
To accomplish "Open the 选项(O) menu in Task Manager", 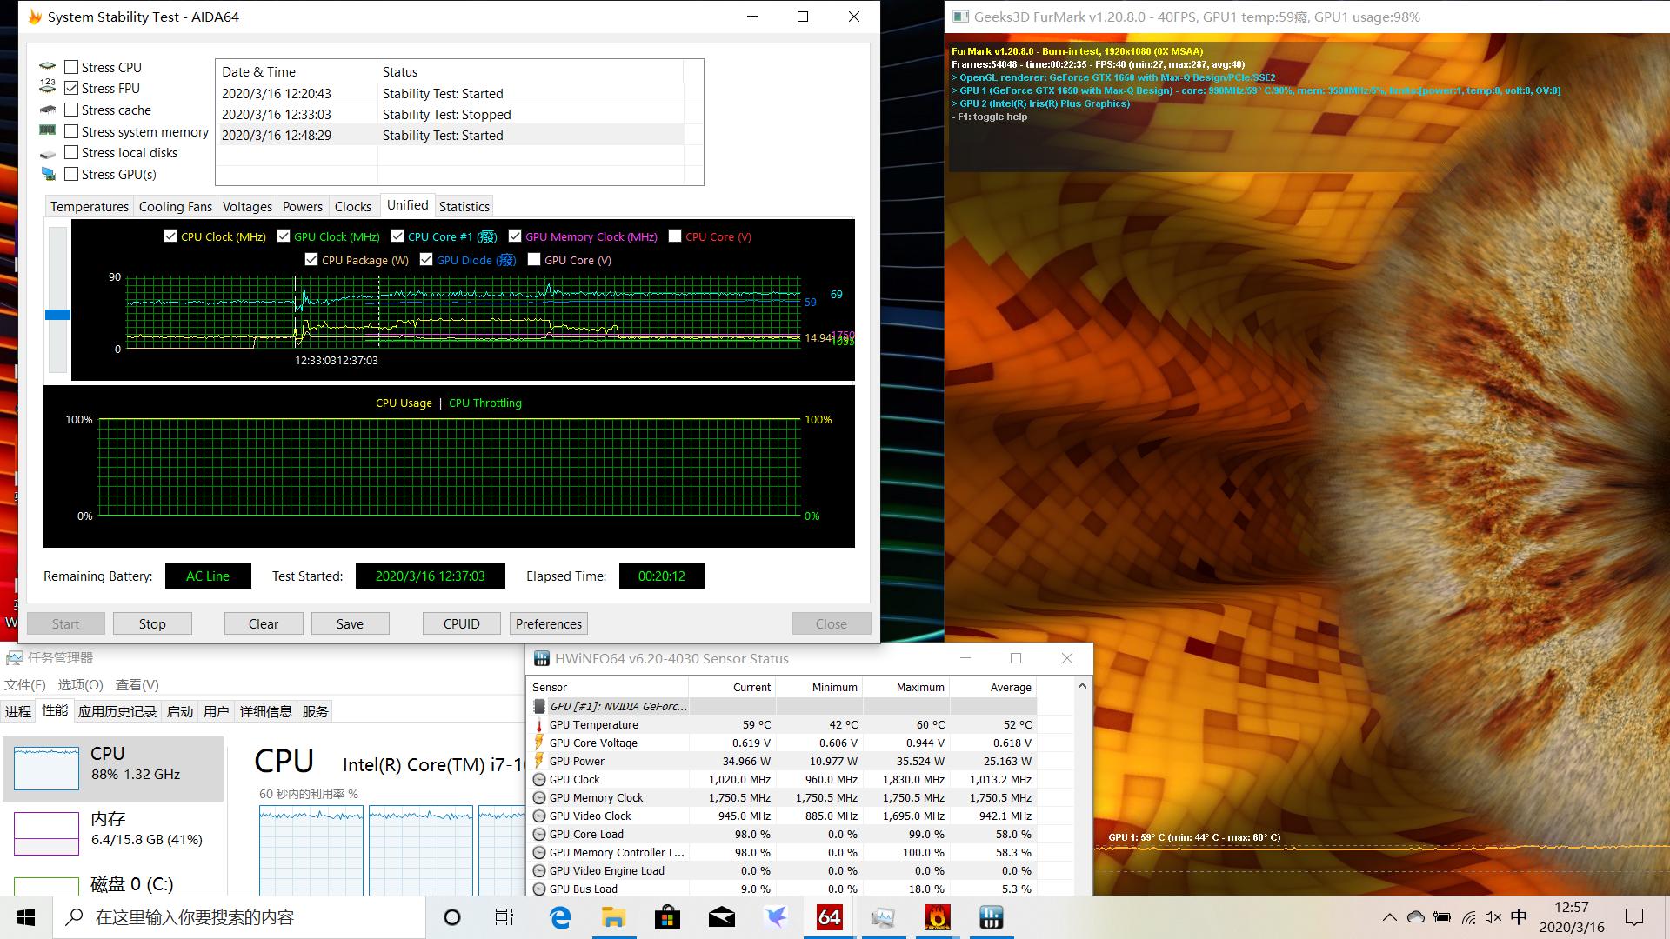I will (x=80, y=684).
